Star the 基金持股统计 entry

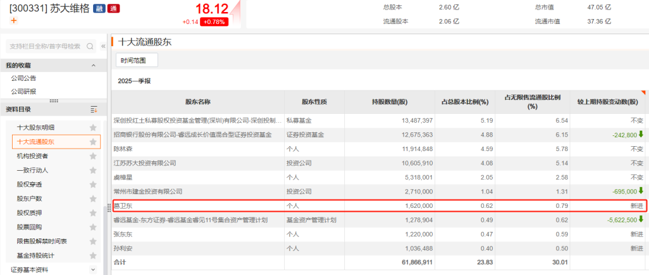[x=93, y=256]
